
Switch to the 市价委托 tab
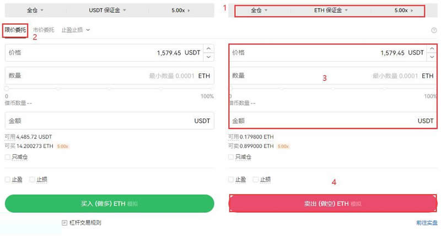[44, 30]
